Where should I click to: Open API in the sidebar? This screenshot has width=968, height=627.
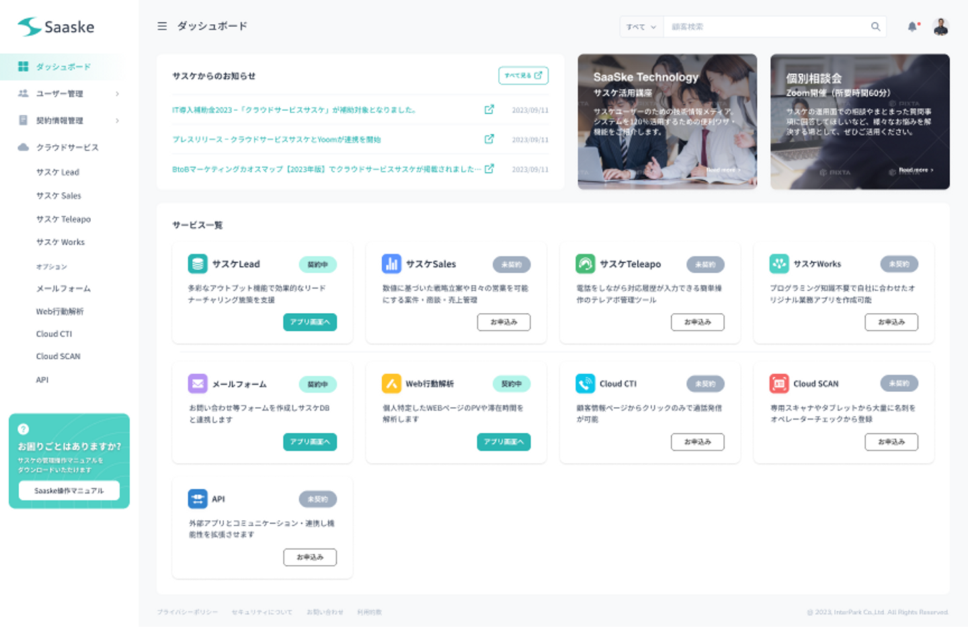(42, 380)
